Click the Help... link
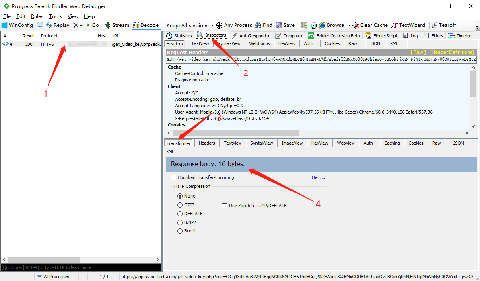480x281 pixels. (x=318, y=177)
